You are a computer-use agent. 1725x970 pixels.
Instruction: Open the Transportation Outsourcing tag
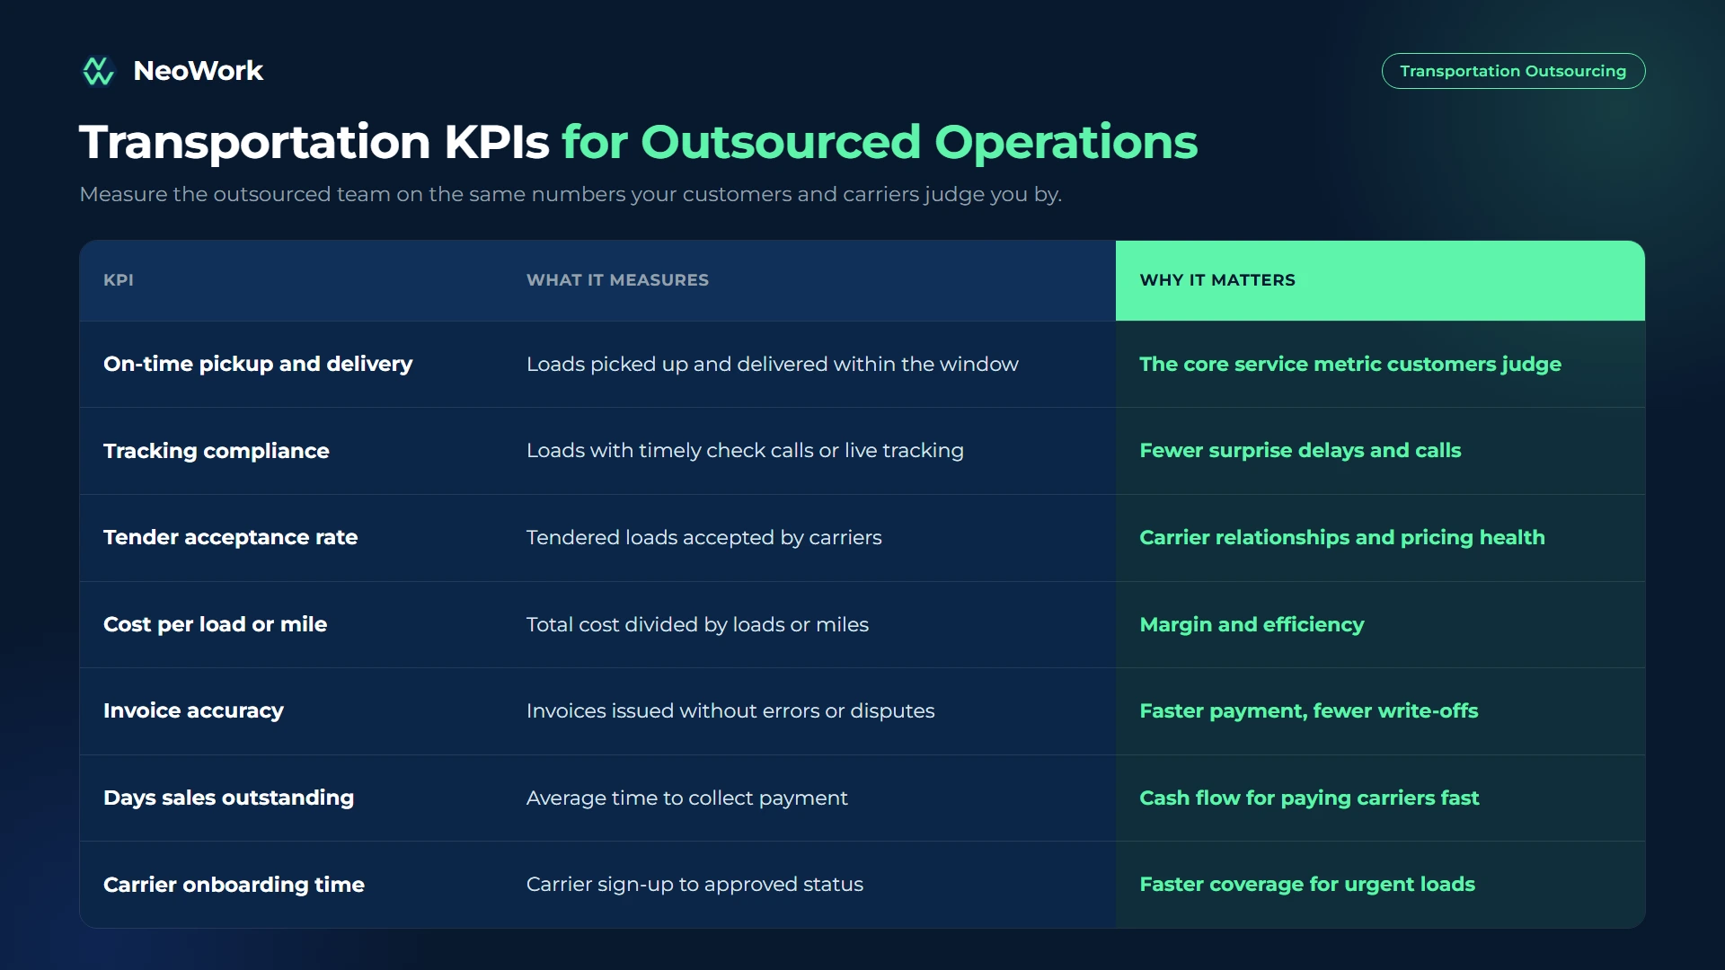point(1513,71)
